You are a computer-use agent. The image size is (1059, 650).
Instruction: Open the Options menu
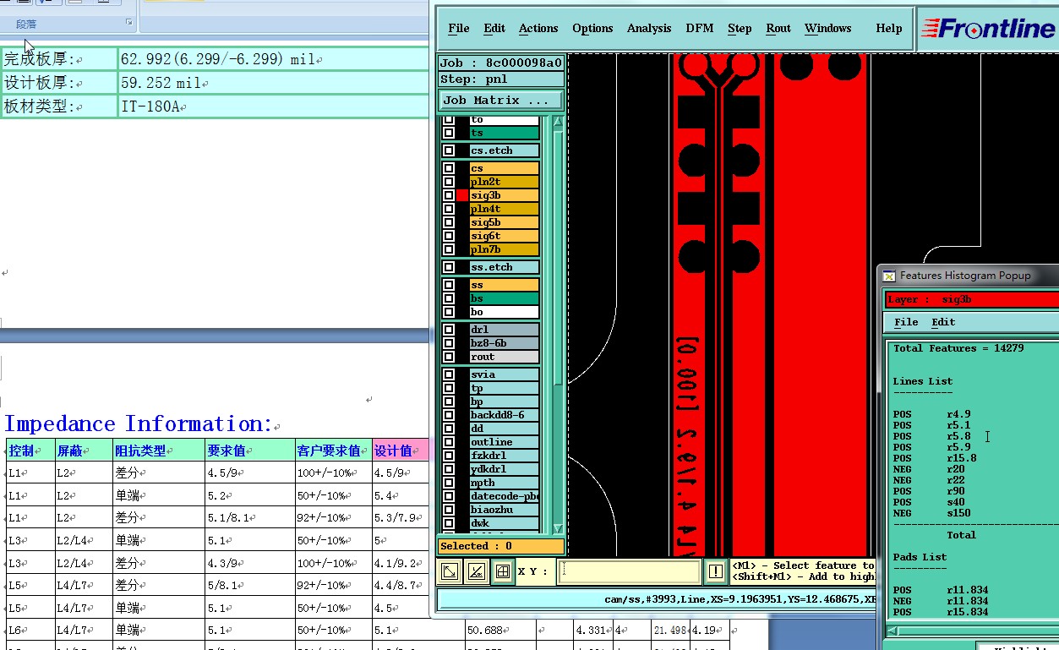(x=592, y=29)
